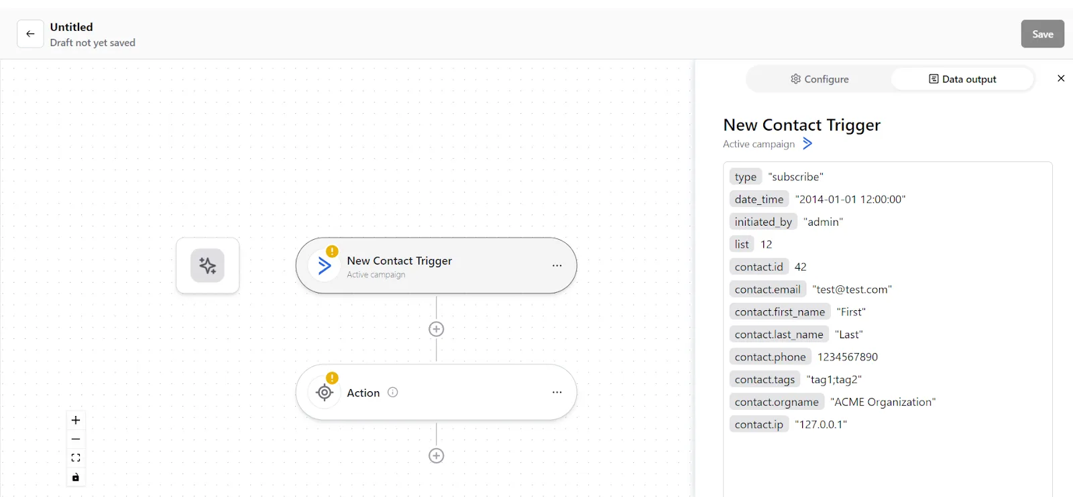The height and width of the screenshot is (497, 1073).
Task: Add a step below the Action node
Action: [x=436, y=455]
